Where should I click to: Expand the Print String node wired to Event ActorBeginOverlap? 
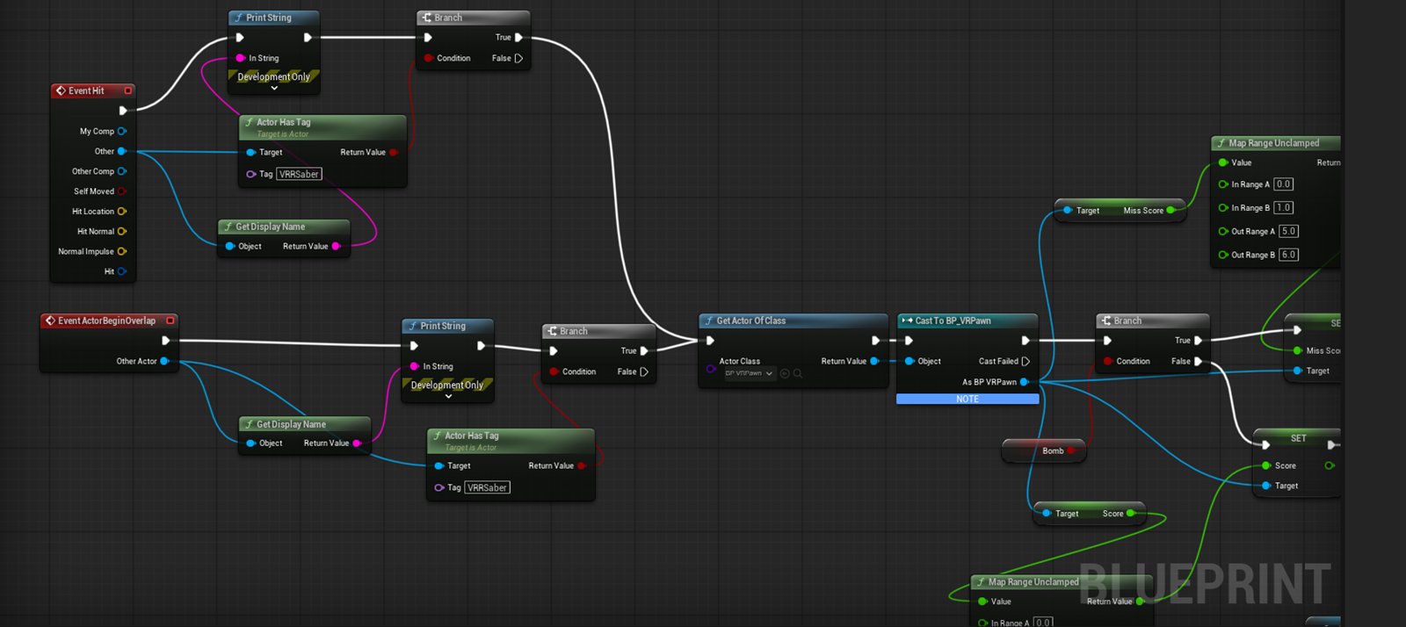click(x=448, y=397)
